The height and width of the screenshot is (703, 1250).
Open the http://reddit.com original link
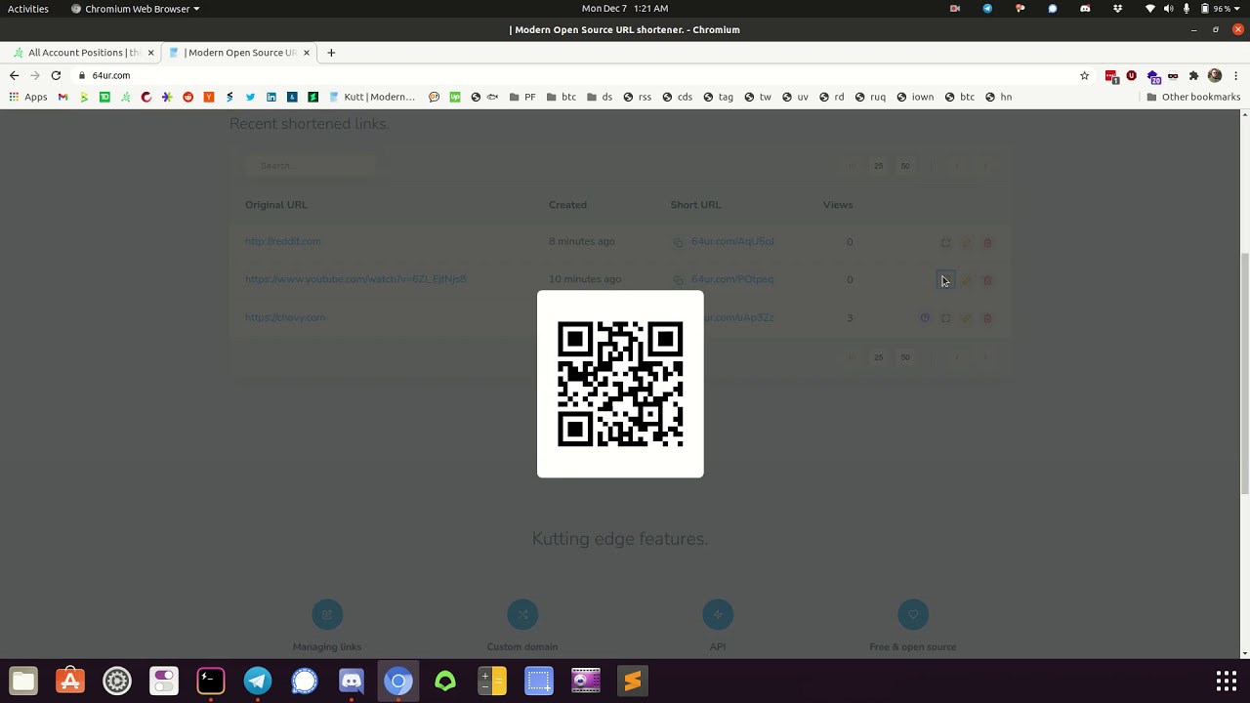pos(283,241)
